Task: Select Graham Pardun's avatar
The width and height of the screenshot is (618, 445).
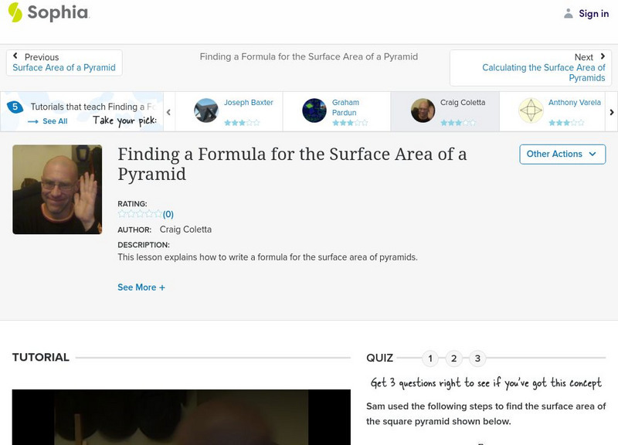Action: (314, 108)
